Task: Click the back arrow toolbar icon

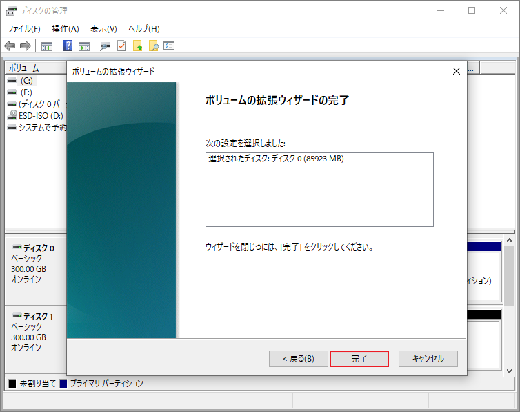Action: pyautogui.click(x=10, y=46)
